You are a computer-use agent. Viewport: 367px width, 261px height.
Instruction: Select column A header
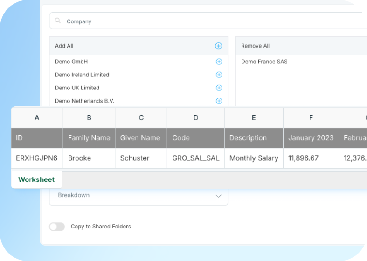point(37,117)
